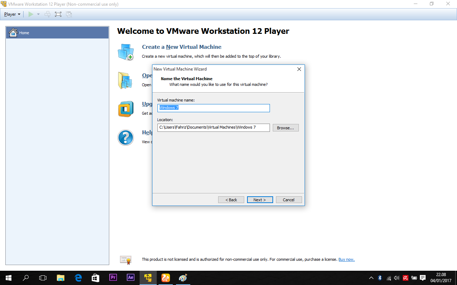
Task: Click the Location path field
Action: click(214, 128)
